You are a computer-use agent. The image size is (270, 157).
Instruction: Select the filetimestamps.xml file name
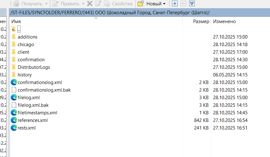click(x=37, y=113)
